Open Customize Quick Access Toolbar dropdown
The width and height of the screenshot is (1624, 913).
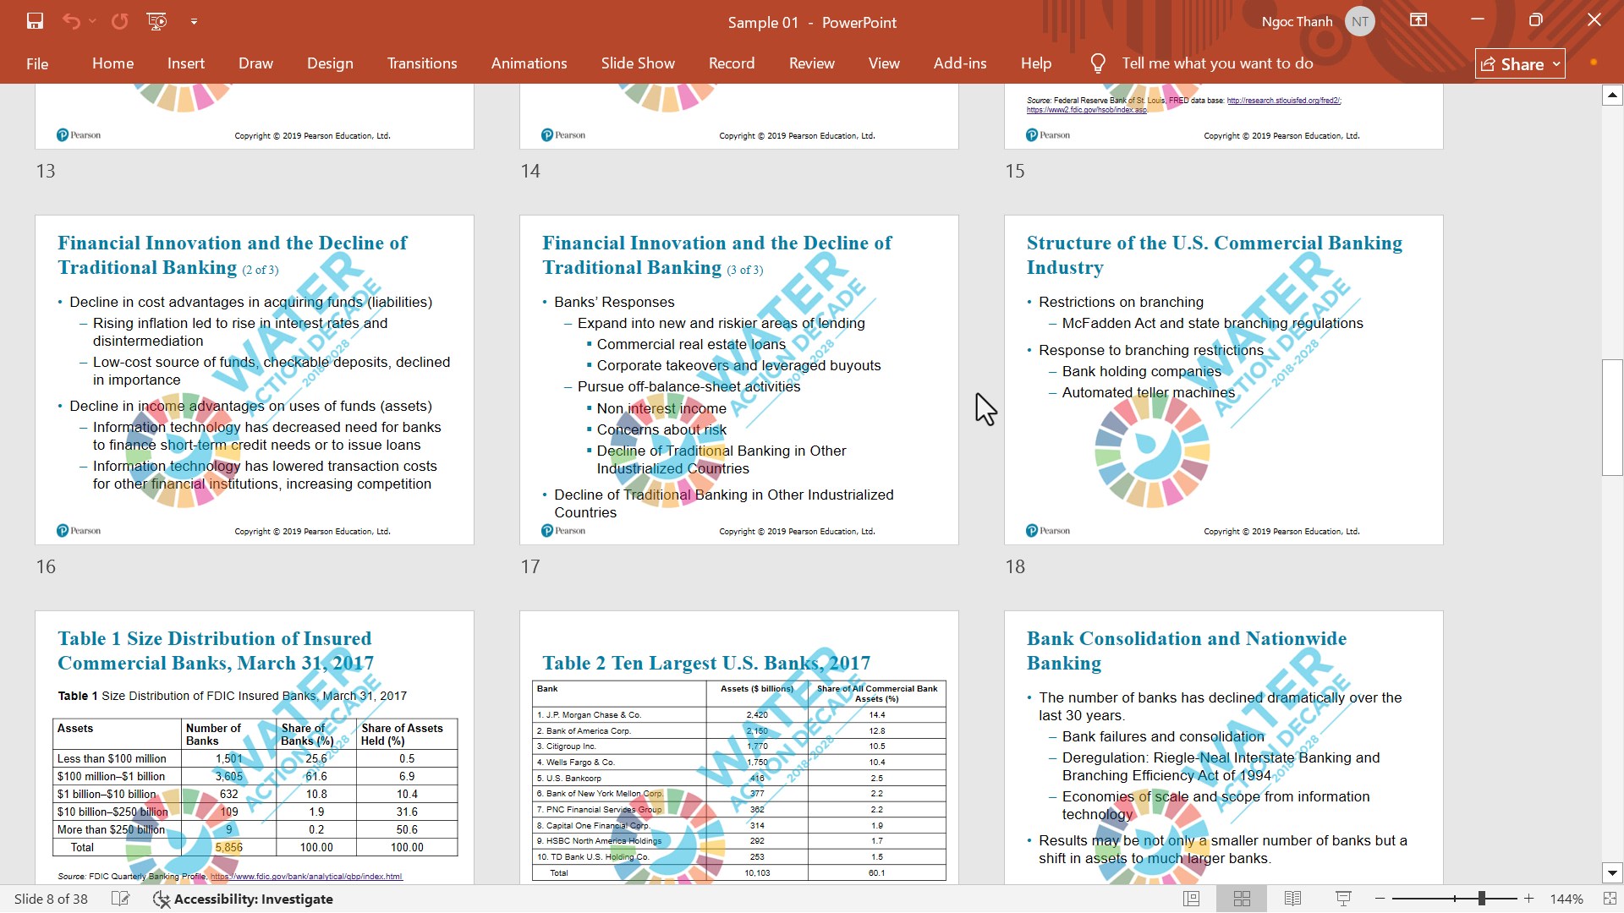coord(194,21)
